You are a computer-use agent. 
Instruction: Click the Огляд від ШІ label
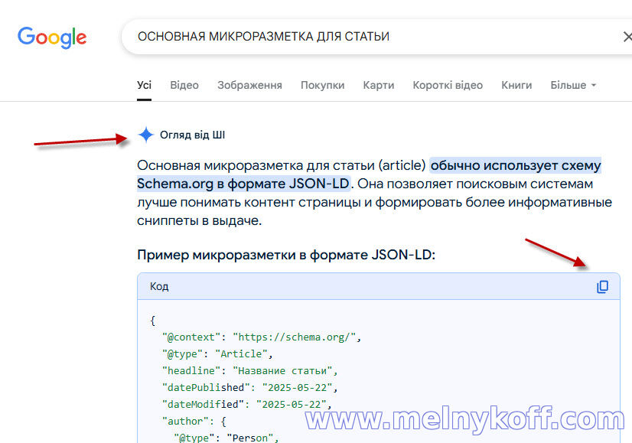point(193,135)
